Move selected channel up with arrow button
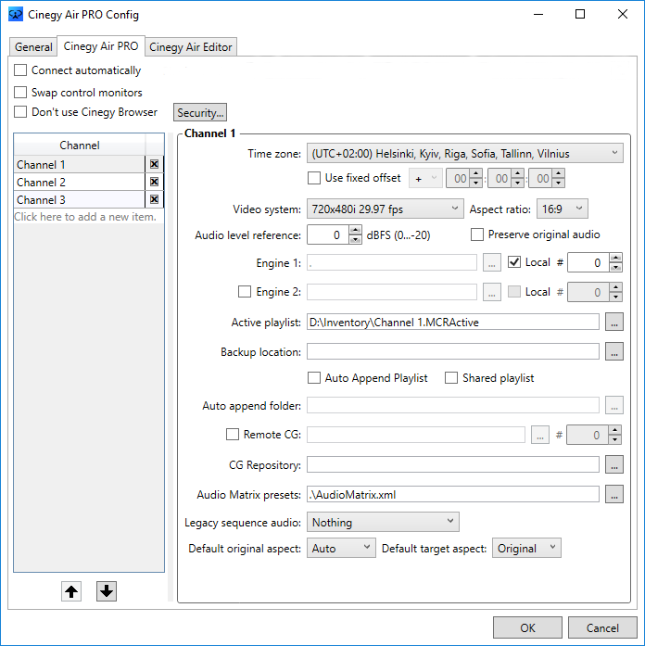The width and height of the screenshot is (645, 646). tap(71, 591)
